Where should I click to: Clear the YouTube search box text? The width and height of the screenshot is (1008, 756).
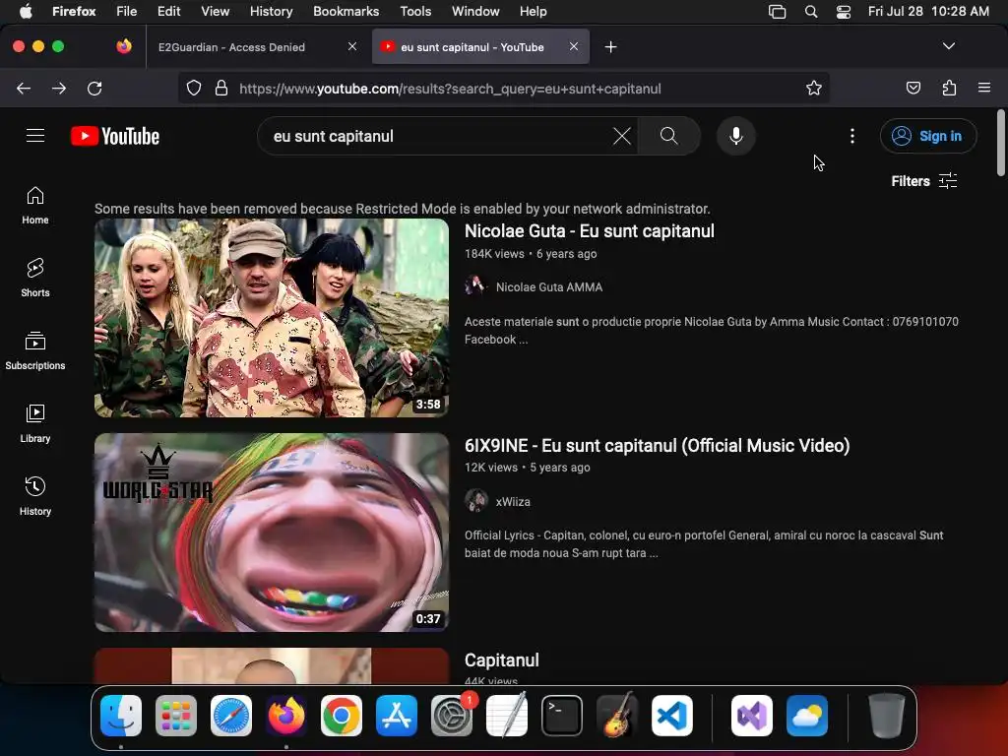click(621, 136)
